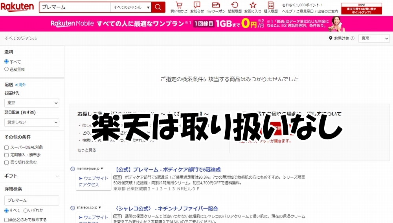Open browsing history (閲覧履歴) icon
The image size is (393, 223).
point(235,7)
